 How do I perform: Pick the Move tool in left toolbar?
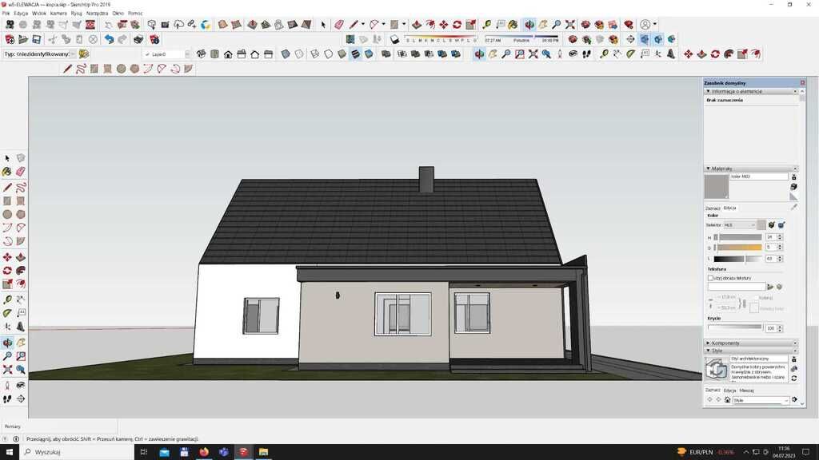tap(7, 257)
